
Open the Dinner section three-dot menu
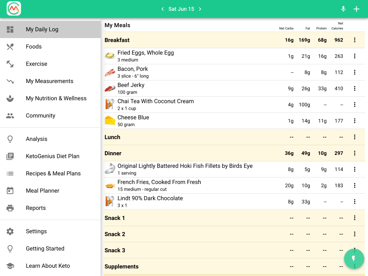355,153
